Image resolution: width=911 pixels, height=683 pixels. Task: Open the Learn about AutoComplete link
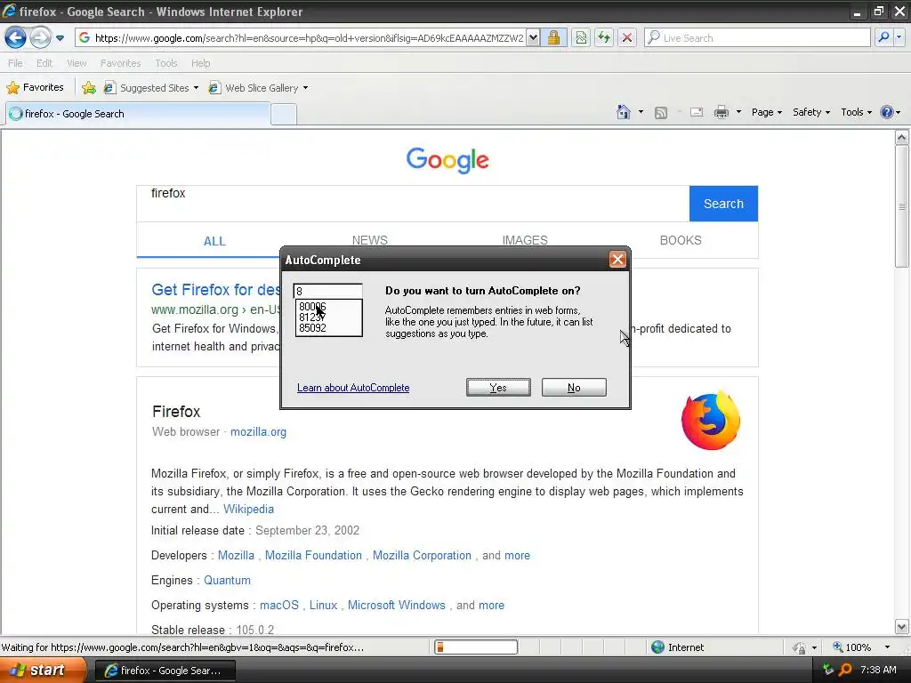[x=353, y=388]
